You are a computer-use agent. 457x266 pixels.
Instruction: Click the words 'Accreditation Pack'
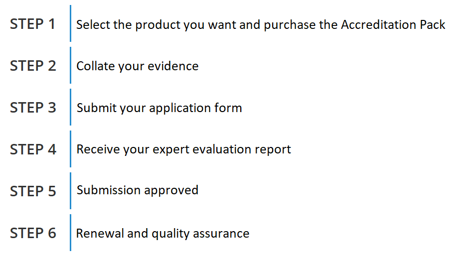[393, 25]
